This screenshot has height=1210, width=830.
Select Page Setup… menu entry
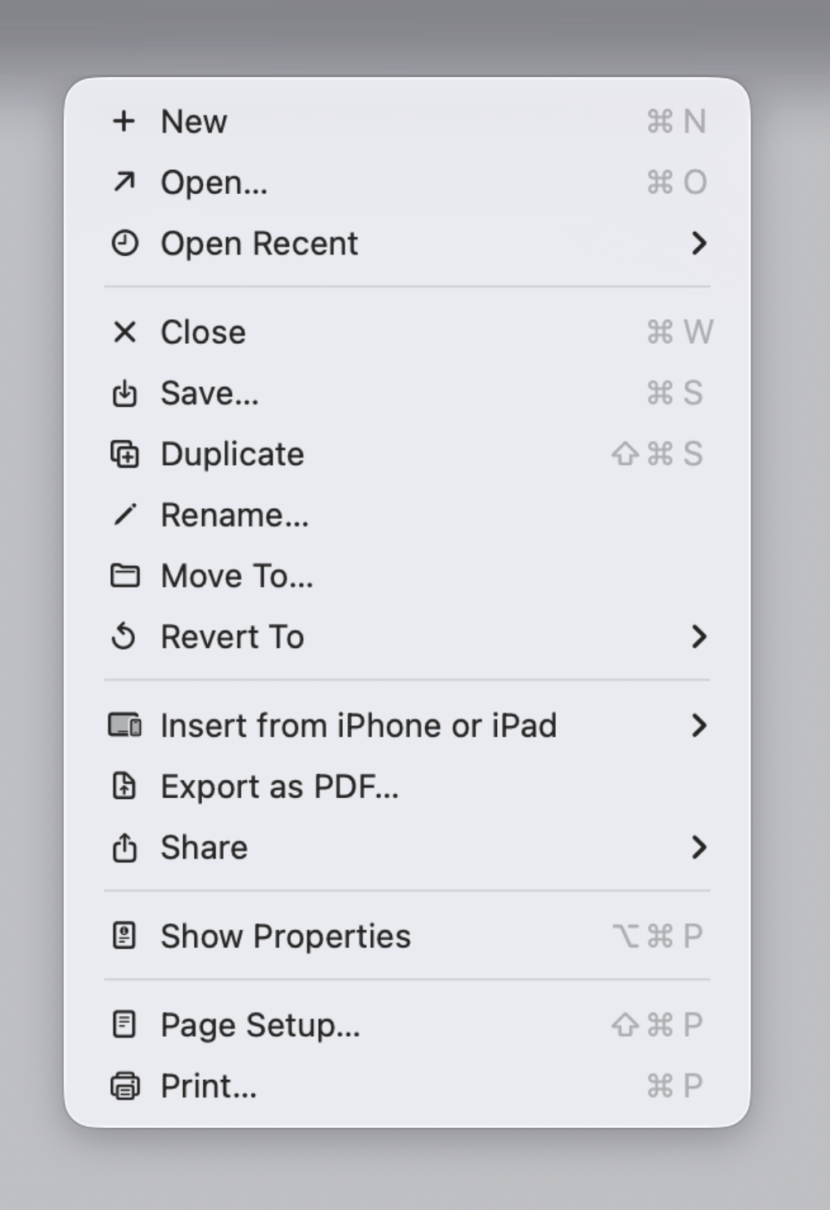[408, 1024]
